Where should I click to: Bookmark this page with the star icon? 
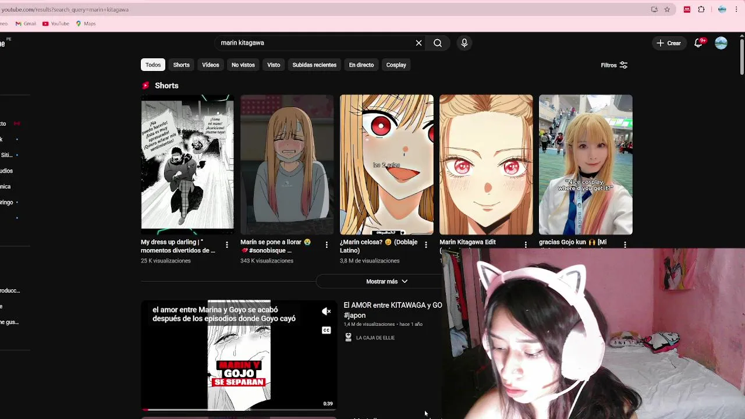pos(667,9)
